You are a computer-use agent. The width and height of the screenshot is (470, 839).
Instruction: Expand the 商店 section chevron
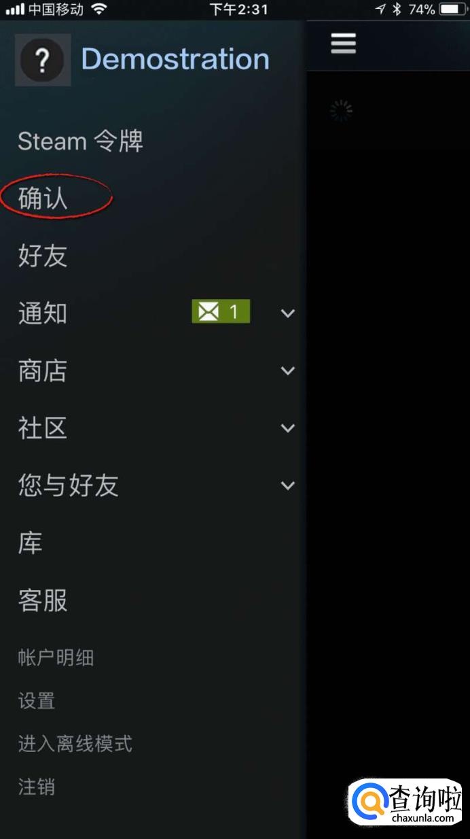tap(288, 371)
